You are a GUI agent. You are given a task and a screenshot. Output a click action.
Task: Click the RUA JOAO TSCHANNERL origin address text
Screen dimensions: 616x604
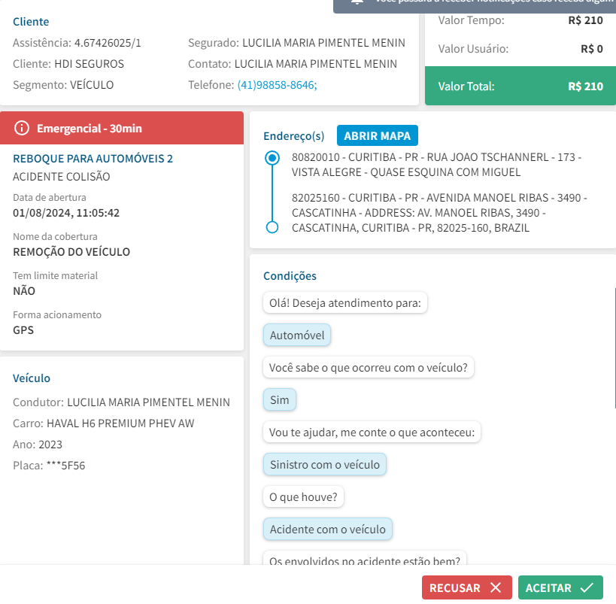[436, 165]
